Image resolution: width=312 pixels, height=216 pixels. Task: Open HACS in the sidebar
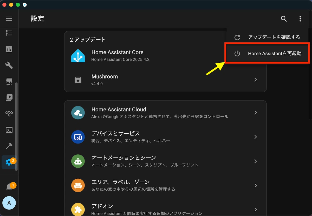coord(9,82)
